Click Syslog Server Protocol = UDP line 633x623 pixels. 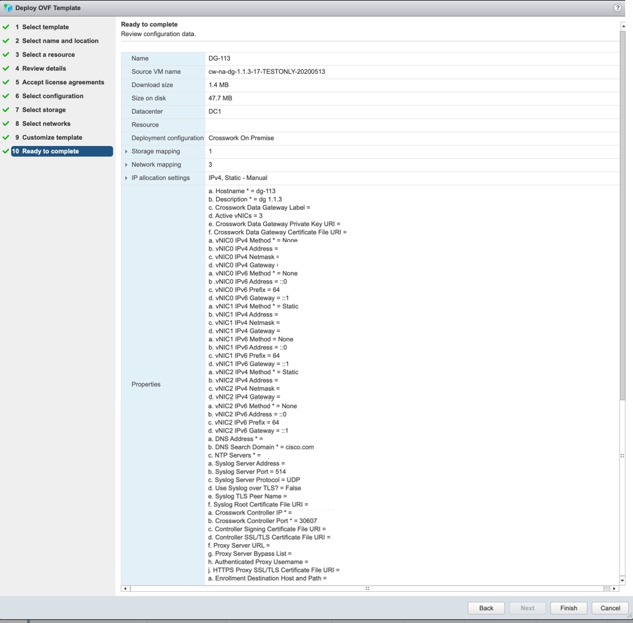coord(254,480)
